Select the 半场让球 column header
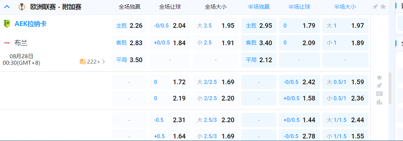This screenshot has width=403, height=141. coord(299,7)
